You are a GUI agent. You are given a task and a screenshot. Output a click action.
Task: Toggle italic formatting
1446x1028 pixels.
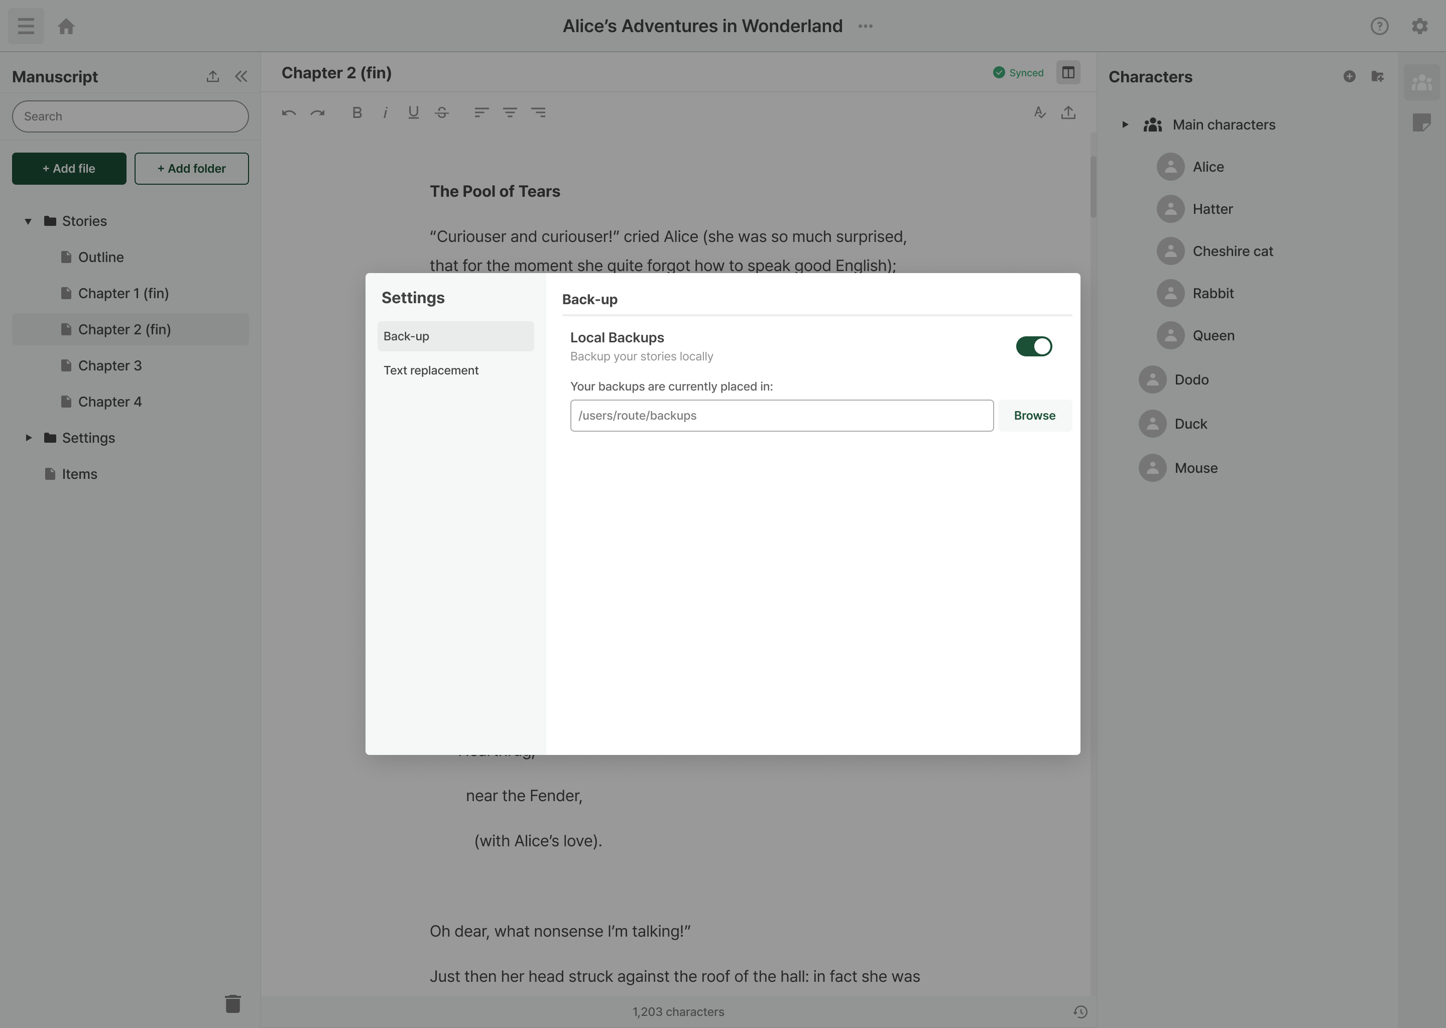click(x=385, y=112)
